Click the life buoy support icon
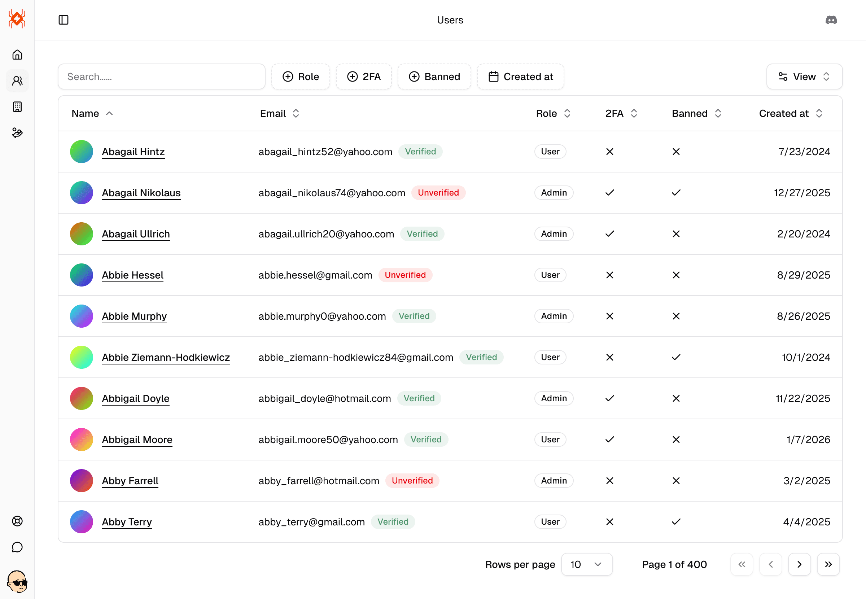 (x=17, y=521)
